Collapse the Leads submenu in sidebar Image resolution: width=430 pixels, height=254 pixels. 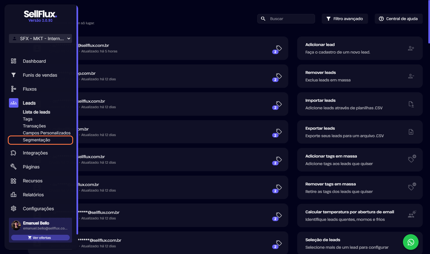pos(29,103)
